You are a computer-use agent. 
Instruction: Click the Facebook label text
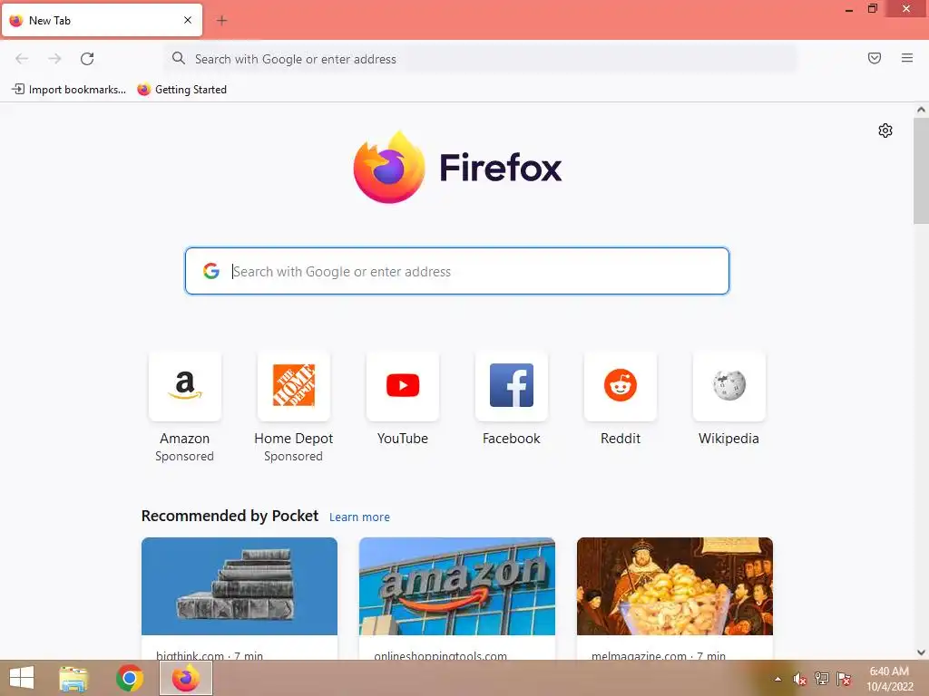click(512, 439)
